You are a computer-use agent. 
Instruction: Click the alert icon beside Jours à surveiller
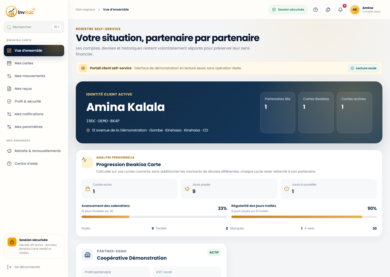287,189
